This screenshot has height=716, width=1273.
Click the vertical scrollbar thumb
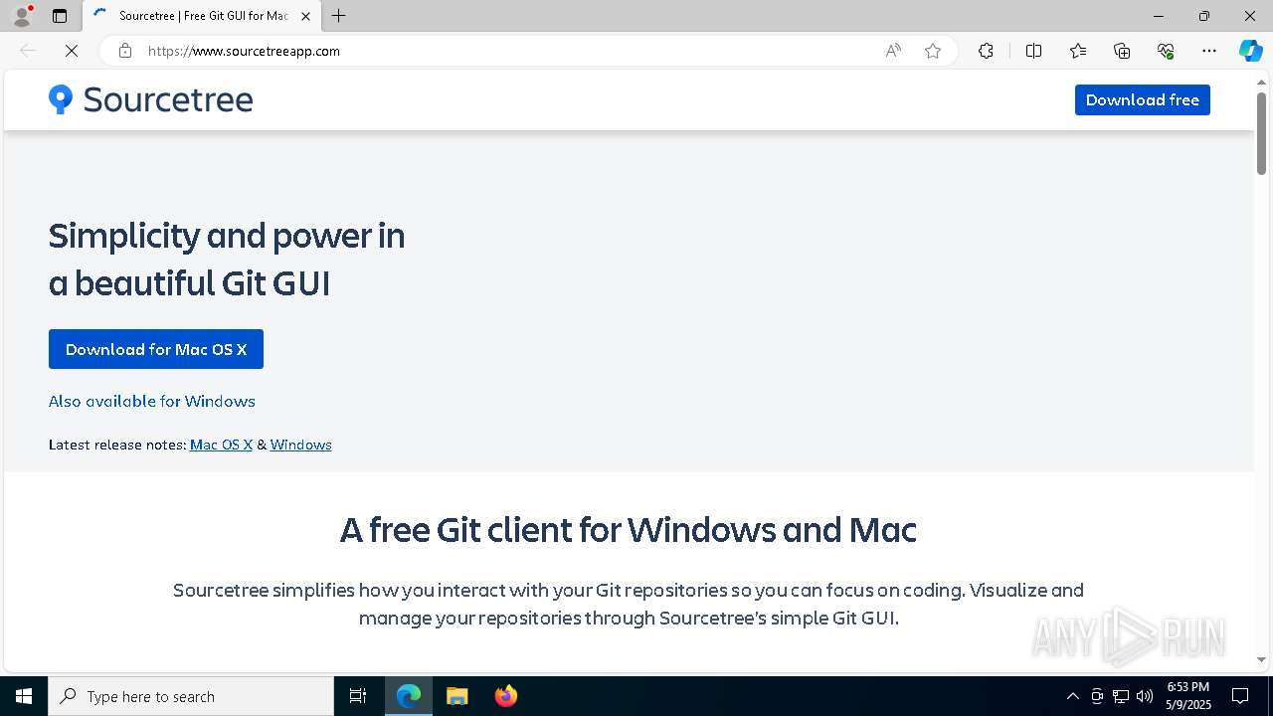click(1261, 133)
